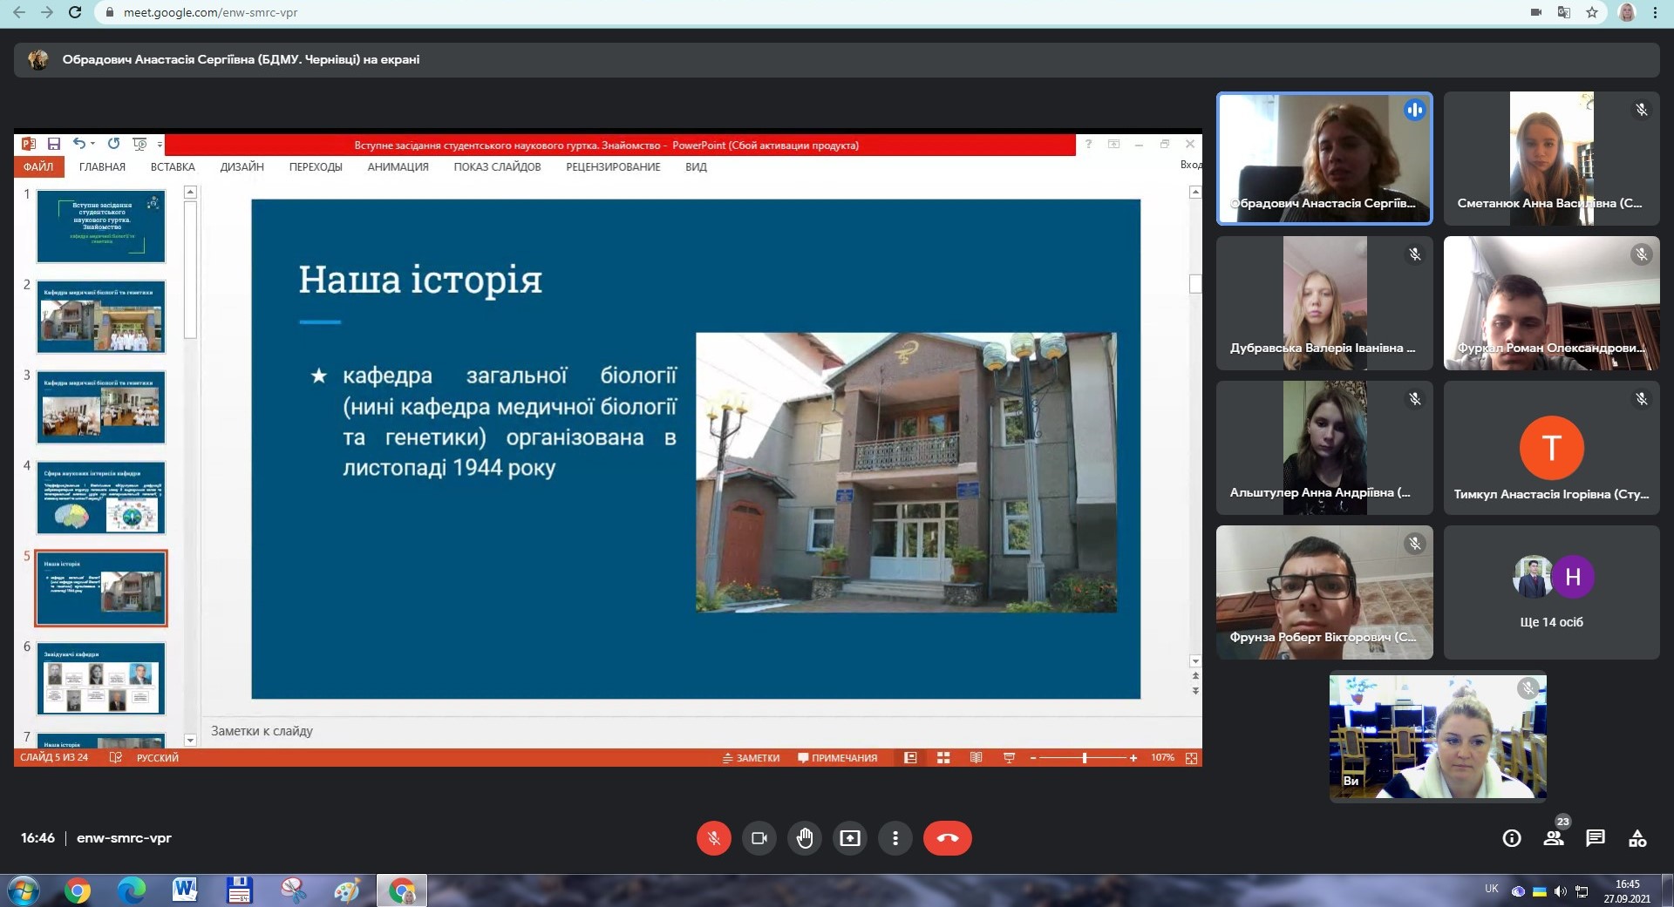Image resolution: width=1674 pixels, height=907 pixels.
Task: Open Chrome three-dot menu
Action: point(1655,12)
